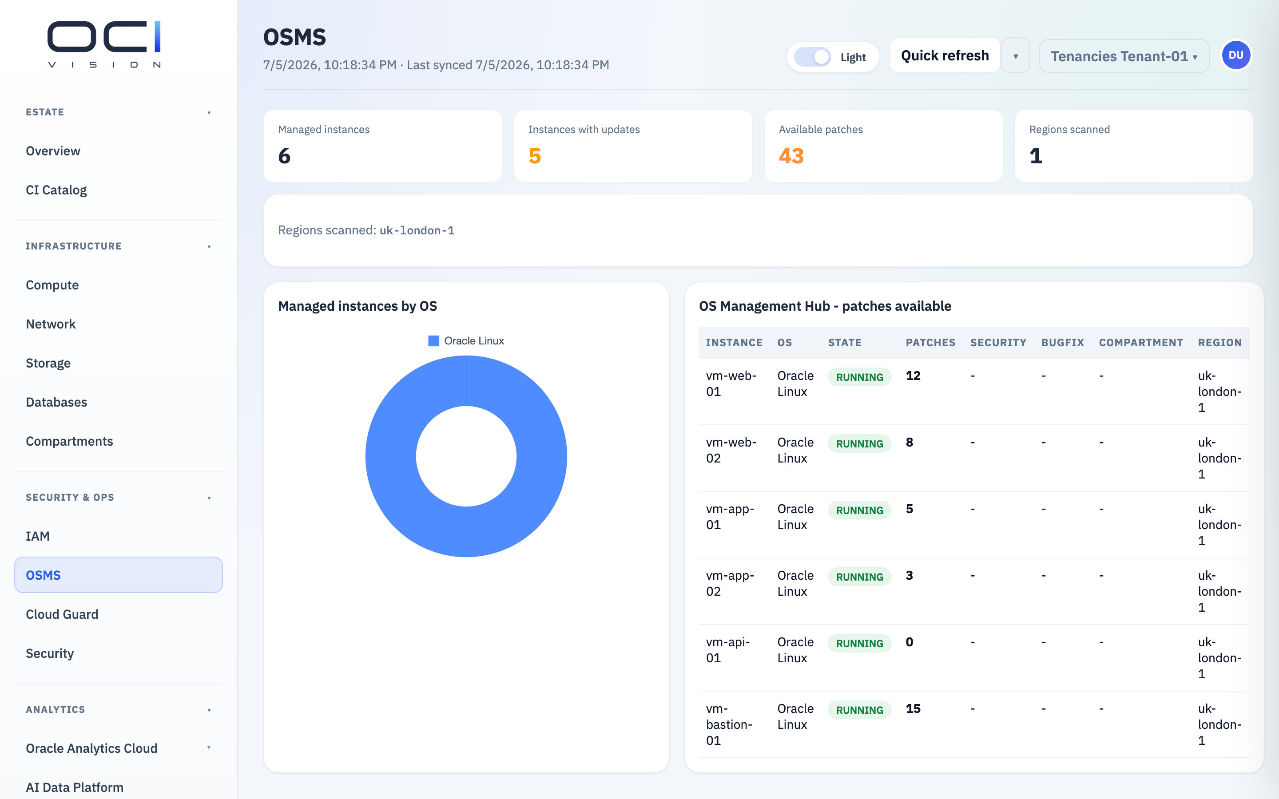Click the Quick refresh button

945,55
